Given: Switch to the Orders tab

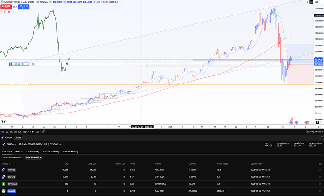Looking at the screenshot, I should (19, 151).
